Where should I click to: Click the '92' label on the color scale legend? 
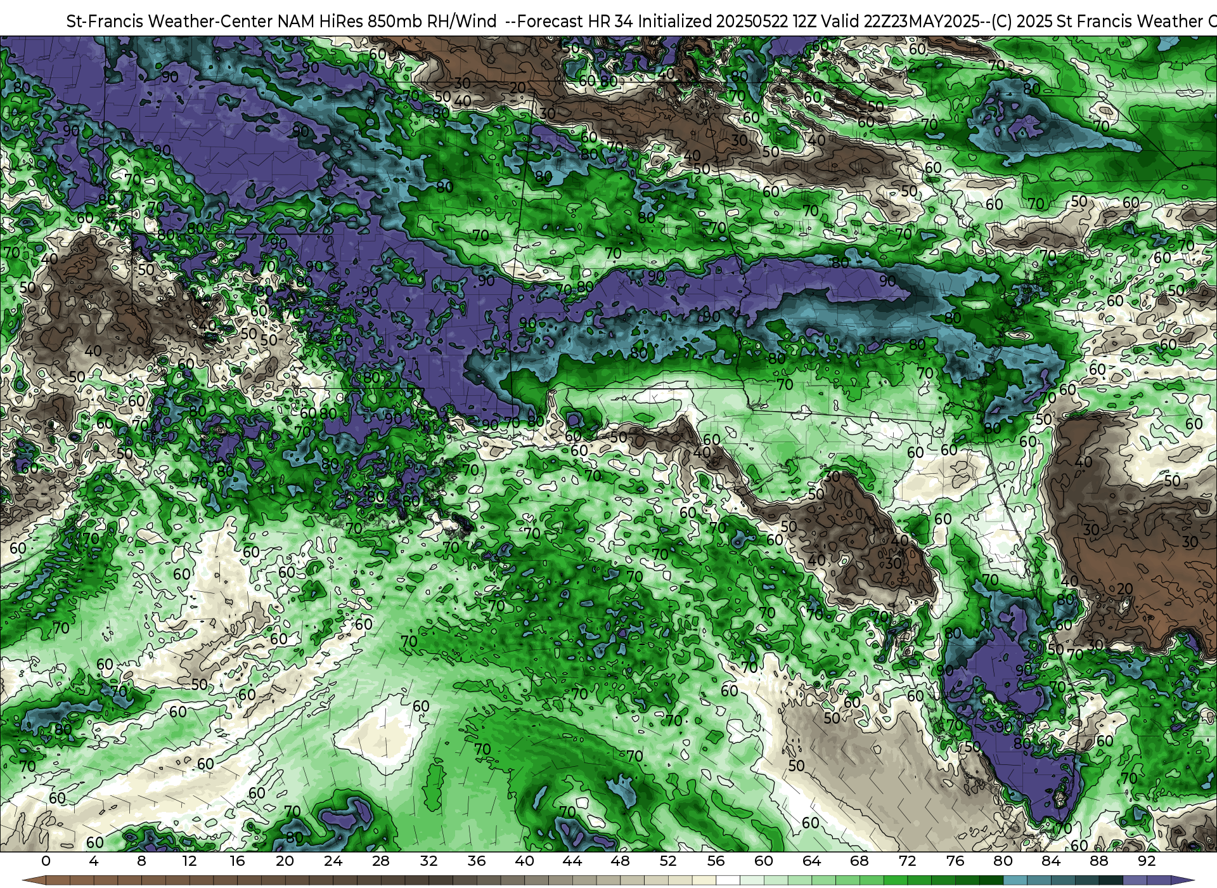(1147, 861)
